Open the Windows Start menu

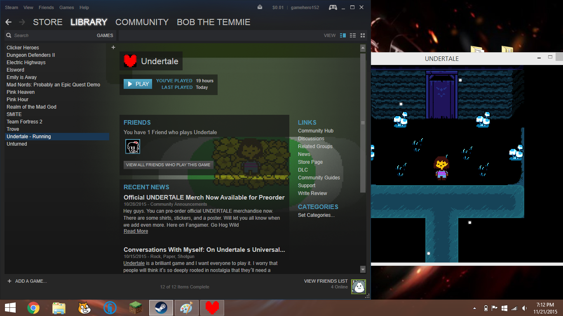coord(10,307)
